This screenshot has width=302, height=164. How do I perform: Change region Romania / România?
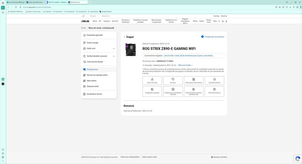(219, 157)
